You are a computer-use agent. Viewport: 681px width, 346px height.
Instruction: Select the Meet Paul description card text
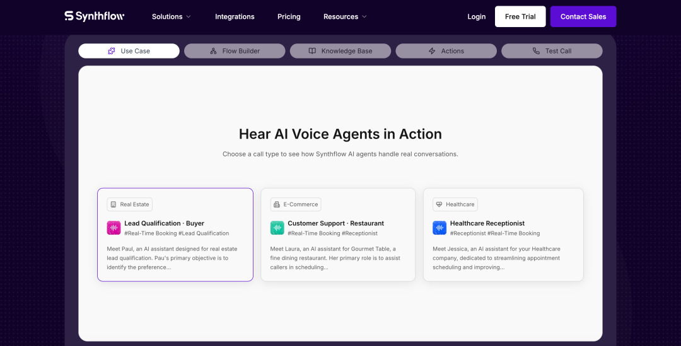coord(172,258)
